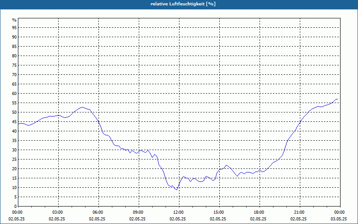Click the 60 y-axis label
This screenshot has height=224, width=358.
pyautogui.click(x=14, y=93)
